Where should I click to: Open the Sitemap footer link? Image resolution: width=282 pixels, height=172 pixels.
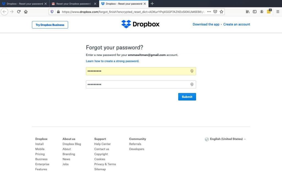coord(100,169)
